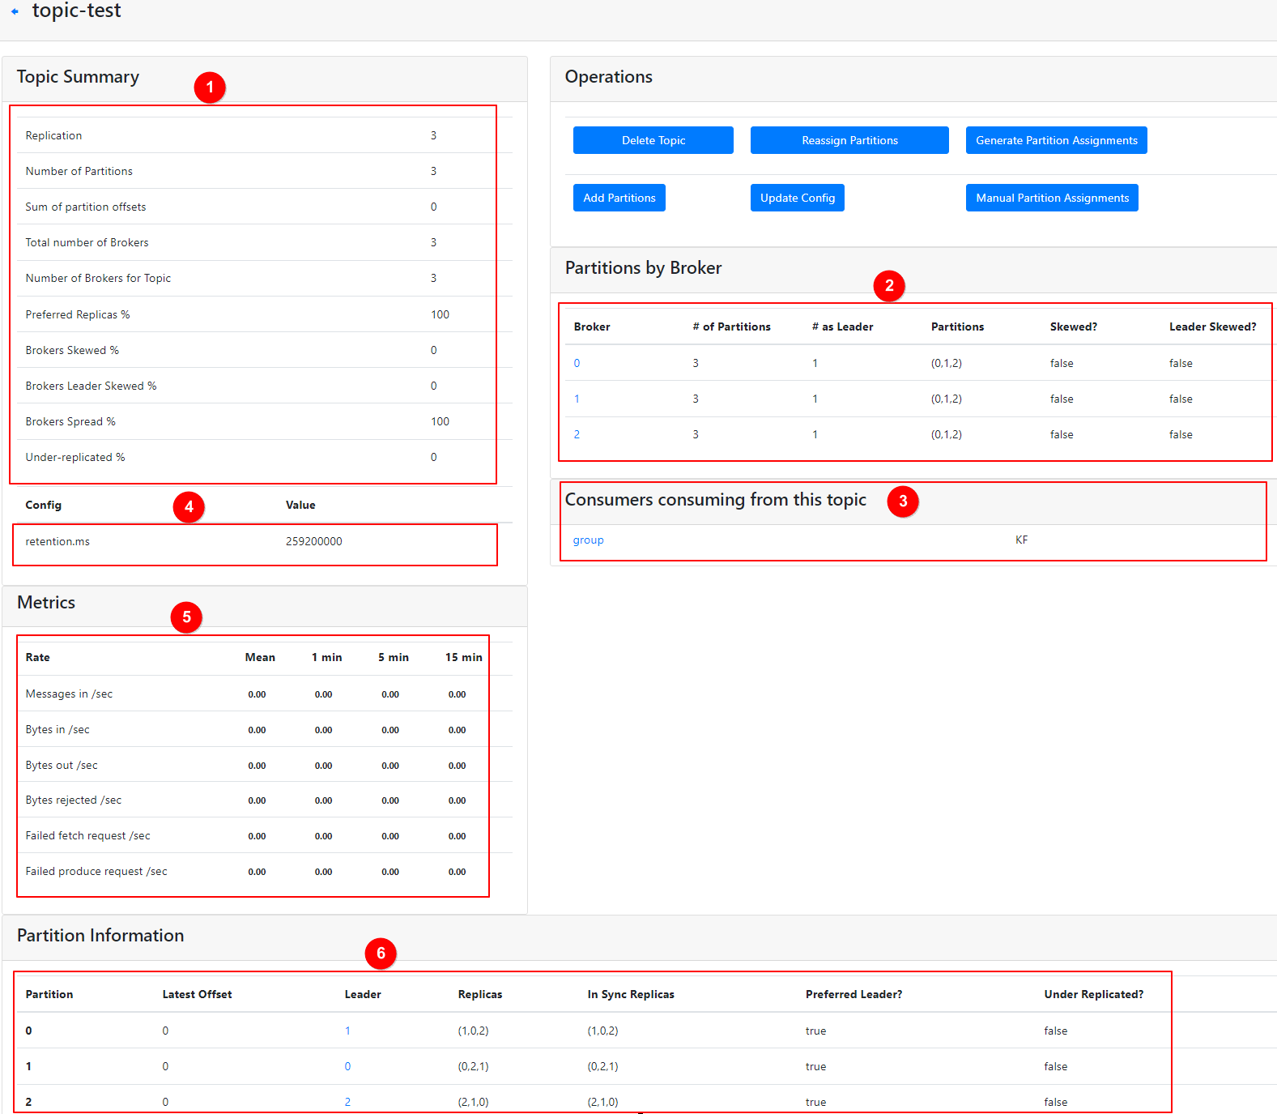The width and height of the screenshot is (1277, 1114).
Task: Click the Latest Offset column header
Action: [x=197, y=994]
